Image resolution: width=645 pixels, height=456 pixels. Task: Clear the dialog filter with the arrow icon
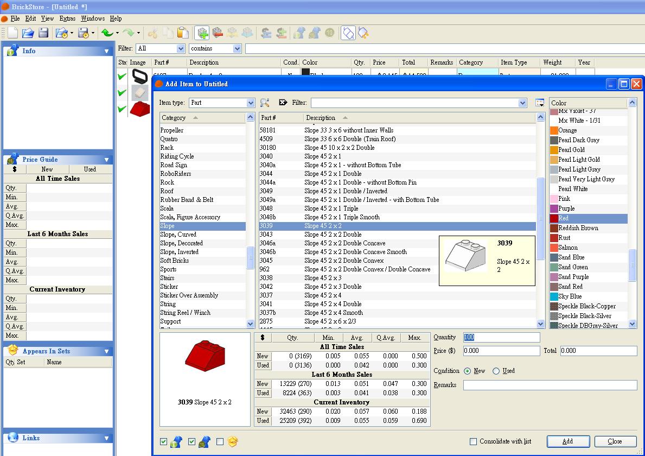click(283, 103)
